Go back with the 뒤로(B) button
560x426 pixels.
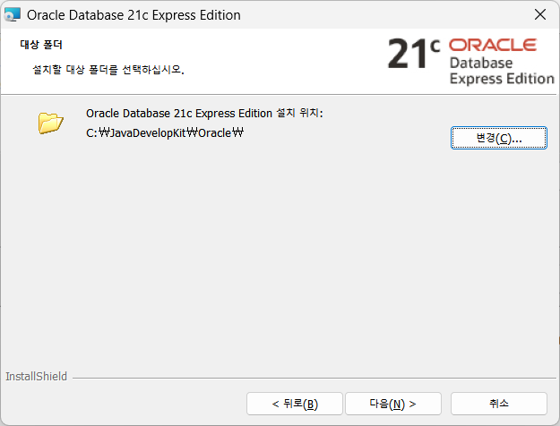(295, 404)
